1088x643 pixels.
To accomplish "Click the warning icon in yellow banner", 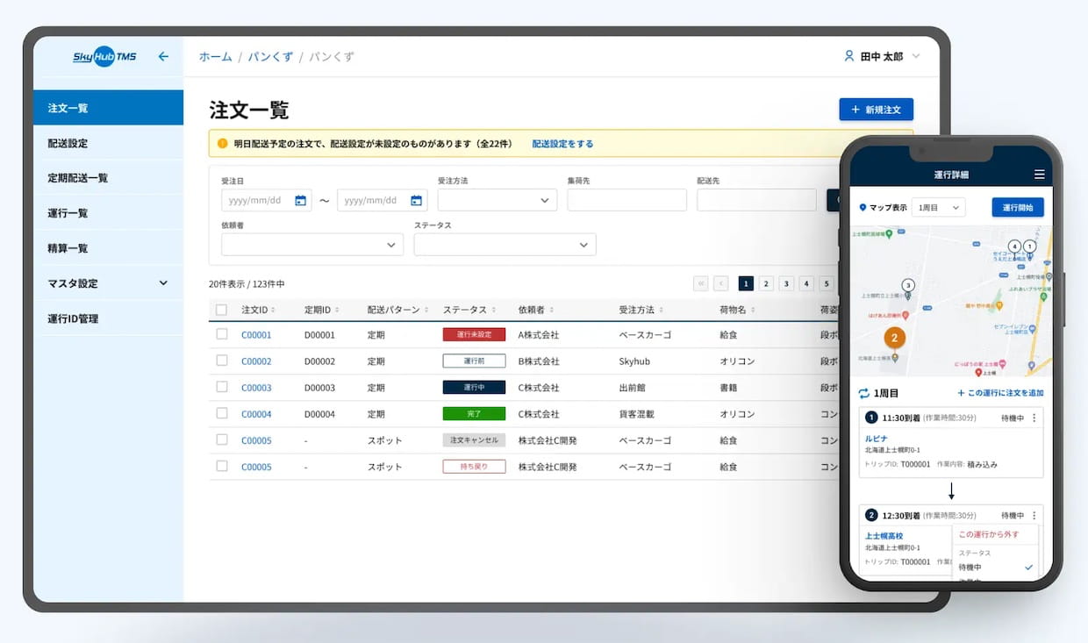I will (222, 144).
